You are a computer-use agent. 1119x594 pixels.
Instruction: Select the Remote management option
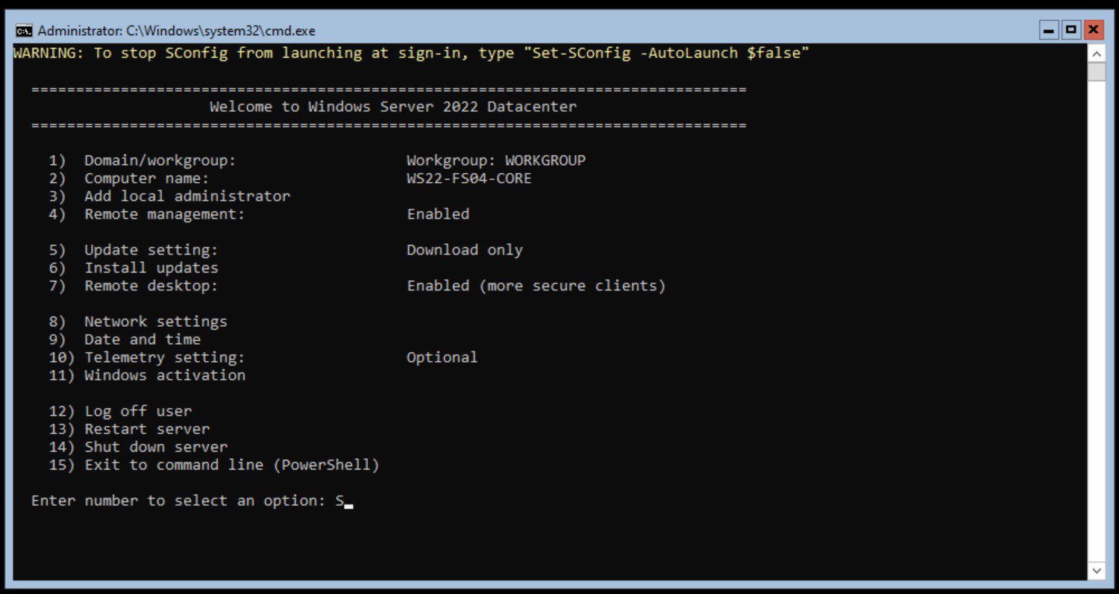(138, 213)
